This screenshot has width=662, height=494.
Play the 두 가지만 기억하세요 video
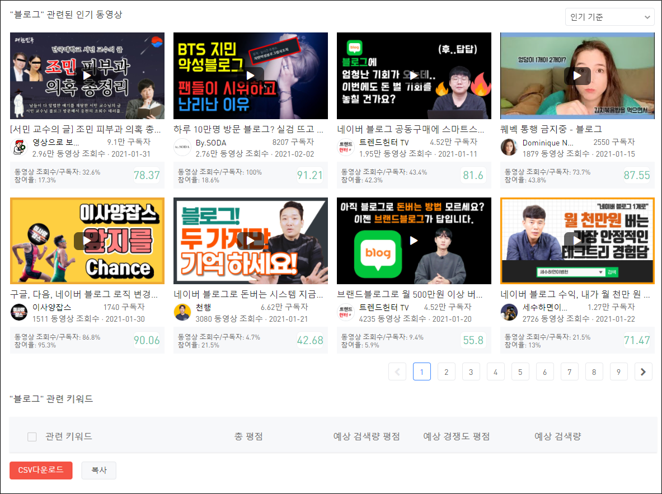[x=250, y=241]
